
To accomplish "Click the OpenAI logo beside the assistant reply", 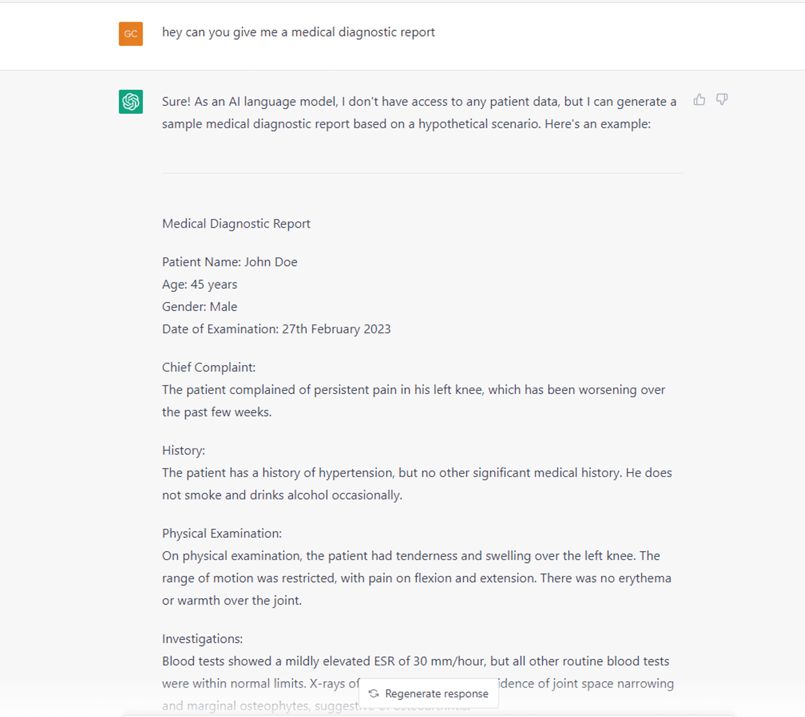I will (131, 101).
